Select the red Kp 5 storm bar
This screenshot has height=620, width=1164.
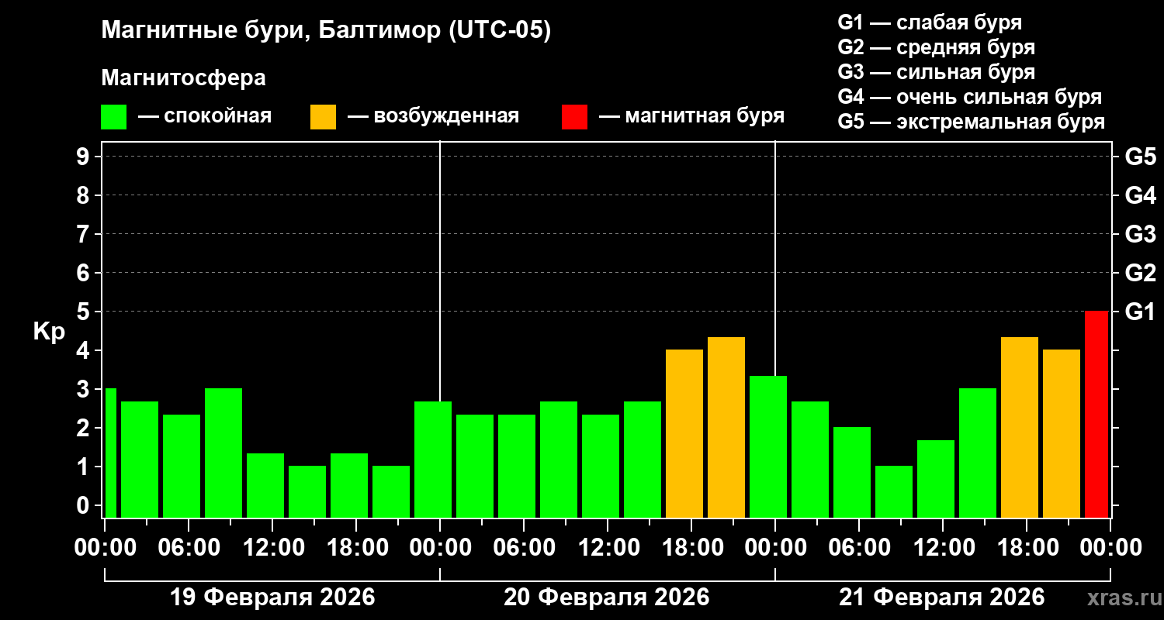point(1096,414)
